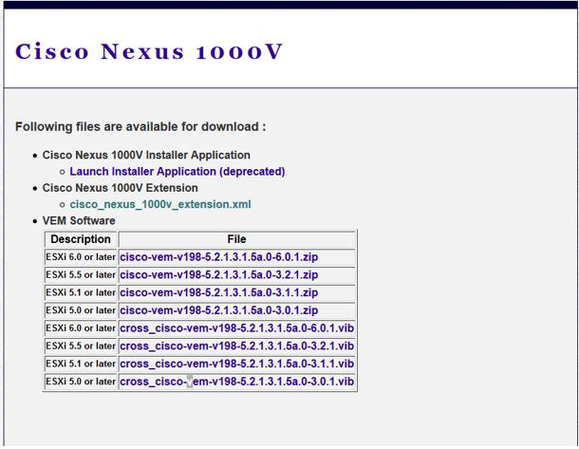The width and height of the screenshot is (579, 449).
Task: Click 'ESXi 6.0 or later' cell in zip row
Action: 81,257
